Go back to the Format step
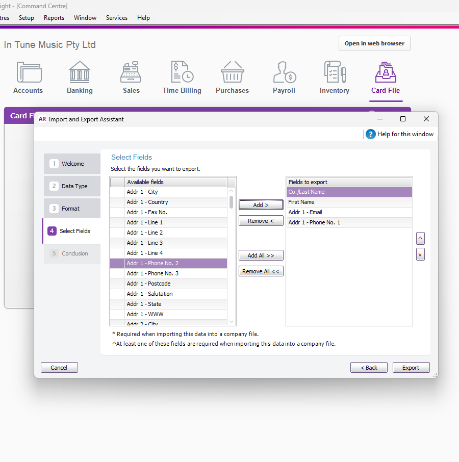Screen dimensions: 459x462 tap(72, 208)
